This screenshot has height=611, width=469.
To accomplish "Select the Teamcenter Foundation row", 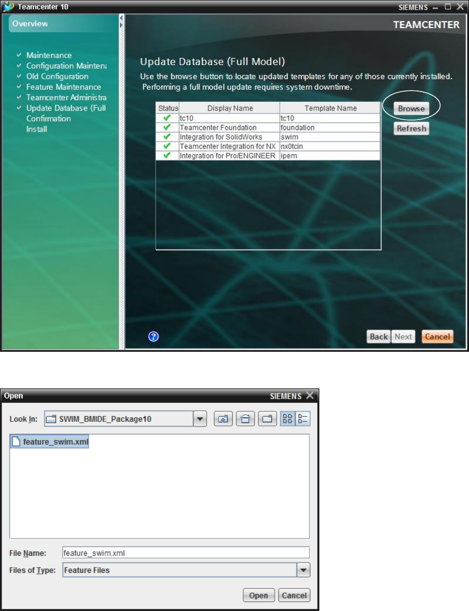I will tap(268, 128).
